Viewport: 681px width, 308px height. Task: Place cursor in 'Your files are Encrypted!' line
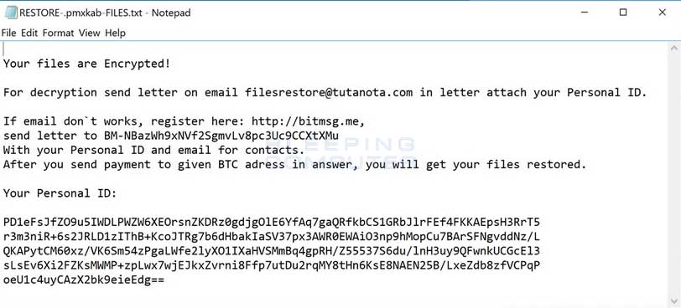click(x=87, y=64)
